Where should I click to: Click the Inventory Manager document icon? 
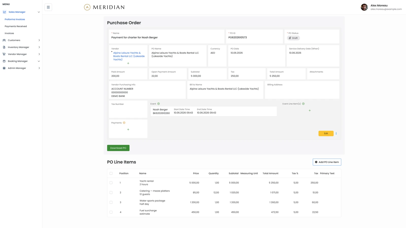point(4,47)
